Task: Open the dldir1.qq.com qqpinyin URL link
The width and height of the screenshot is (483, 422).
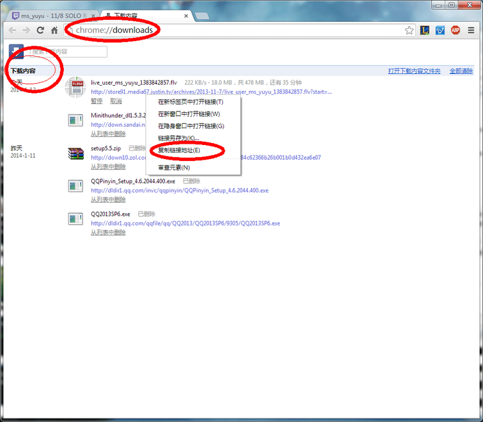Action: (180, 191)
